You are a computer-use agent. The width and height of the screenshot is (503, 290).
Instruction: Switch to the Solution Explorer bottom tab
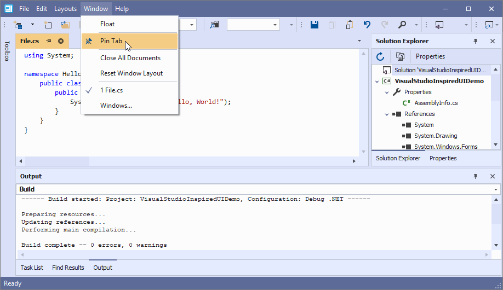coord(398,158)
